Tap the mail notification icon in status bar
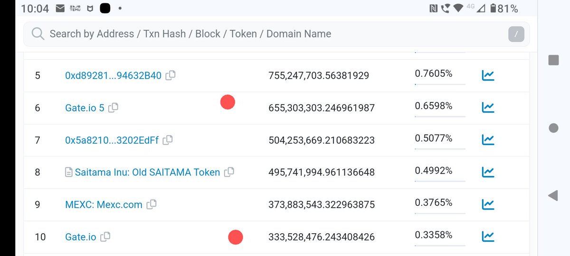This screenshot has height=256, width=570. (60, 9)
